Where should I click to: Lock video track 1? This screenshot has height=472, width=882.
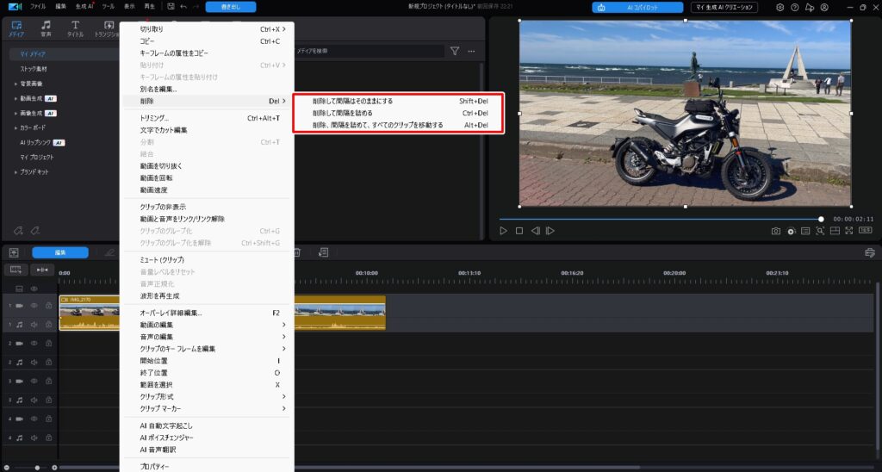49,306
